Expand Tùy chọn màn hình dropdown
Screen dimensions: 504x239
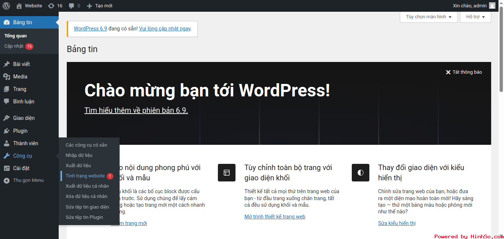tap(428, 17)
